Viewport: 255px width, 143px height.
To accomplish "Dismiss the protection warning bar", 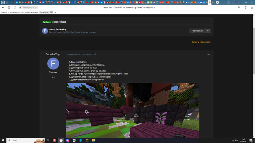I will click(x=55, y=12).
